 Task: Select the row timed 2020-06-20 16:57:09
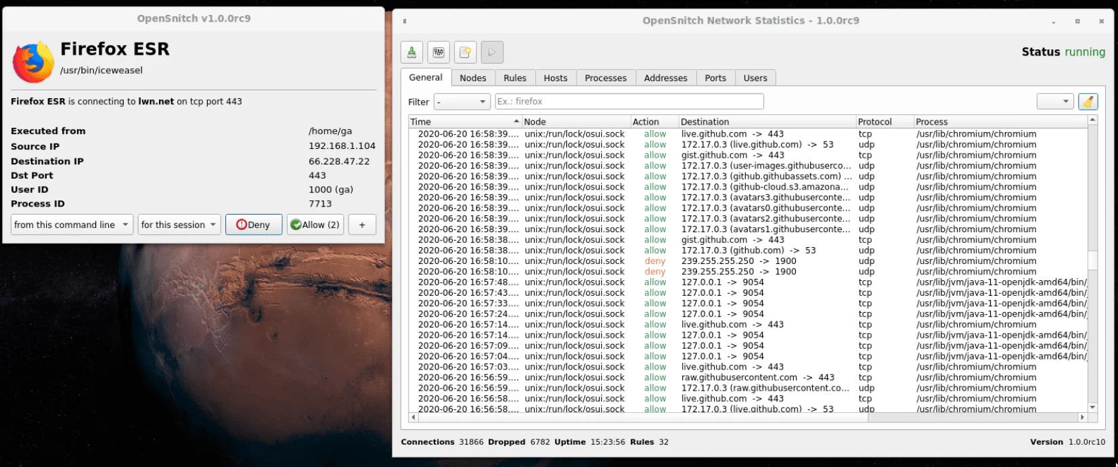point(748,346)
